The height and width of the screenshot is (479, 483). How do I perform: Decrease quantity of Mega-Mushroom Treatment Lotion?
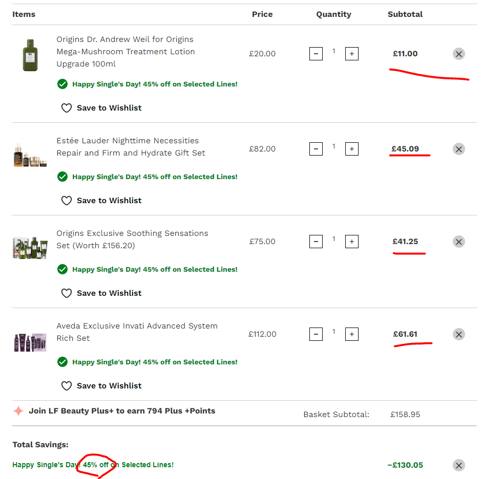click(316, 54)
